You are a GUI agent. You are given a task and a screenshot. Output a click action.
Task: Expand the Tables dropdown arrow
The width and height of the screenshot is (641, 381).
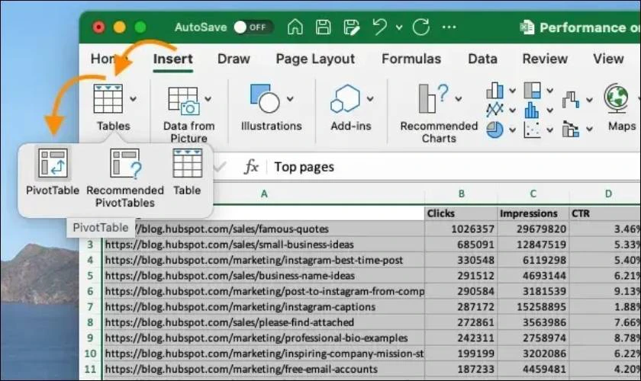point(133,99)
